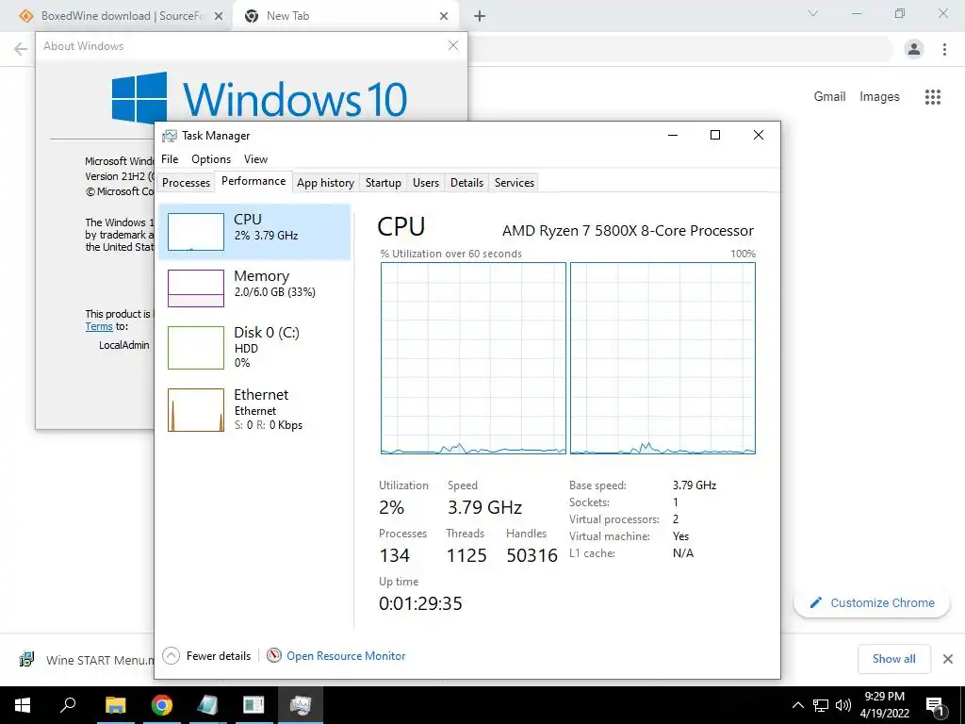Click the taskbar clock showing 9:29 PM

(x=884, y=705)
